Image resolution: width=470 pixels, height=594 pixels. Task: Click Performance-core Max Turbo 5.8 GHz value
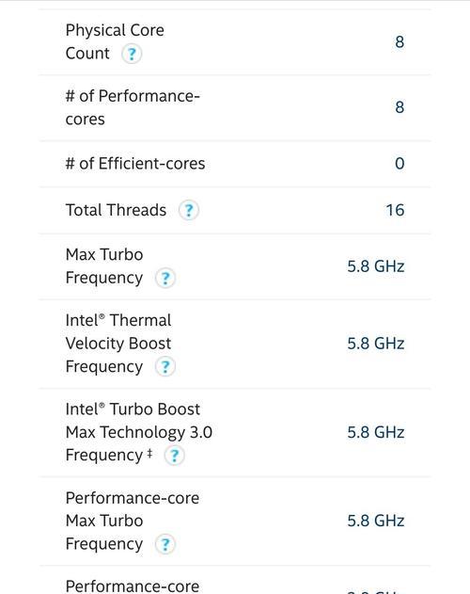[x=376, y=521]
